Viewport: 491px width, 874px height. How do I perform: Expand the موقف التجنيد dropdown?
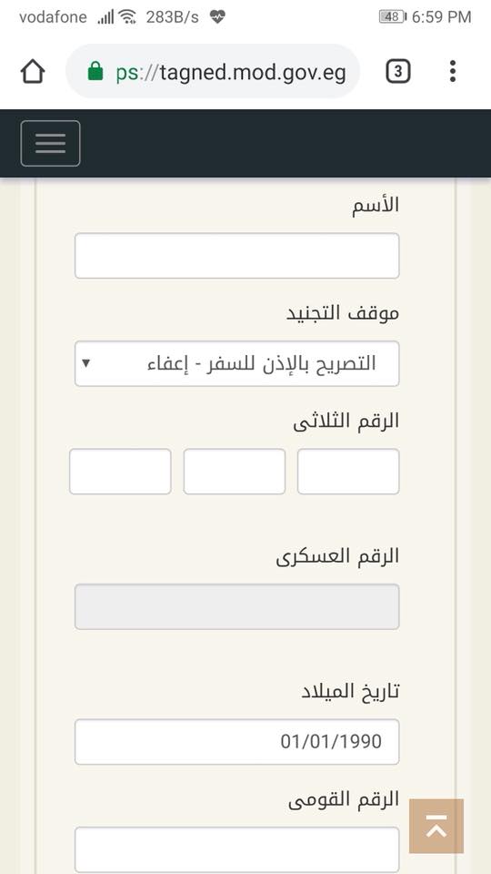237,363
